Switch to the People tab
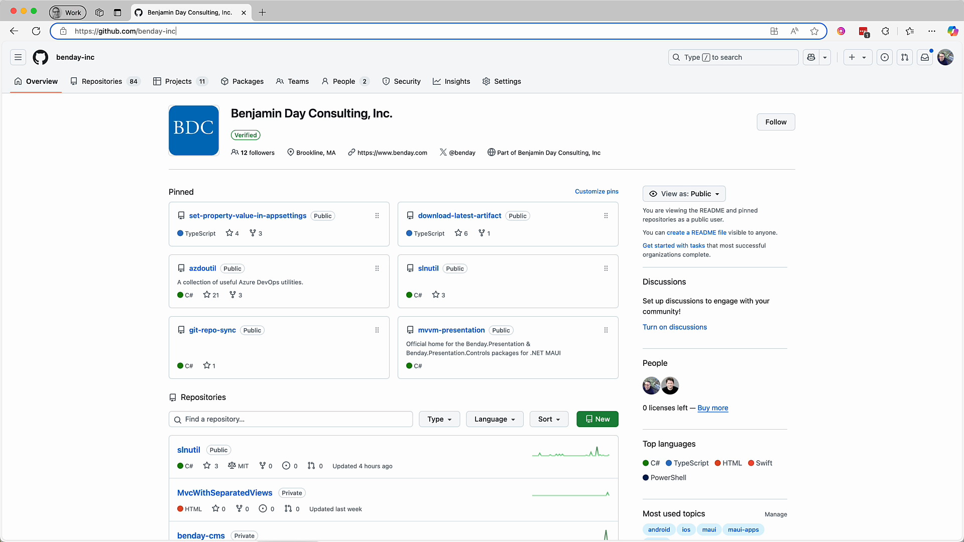The image size is (964, 542). [345, 81]
